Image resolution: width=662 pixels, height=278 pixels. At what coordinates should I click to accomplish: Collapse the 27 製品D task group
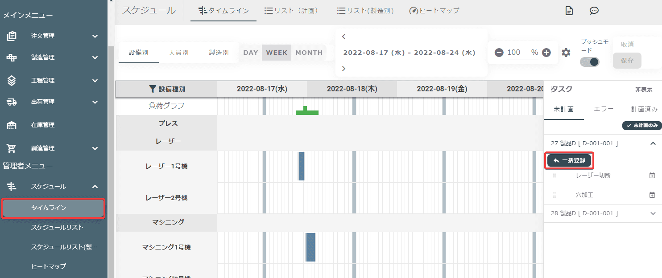point(653,143)
